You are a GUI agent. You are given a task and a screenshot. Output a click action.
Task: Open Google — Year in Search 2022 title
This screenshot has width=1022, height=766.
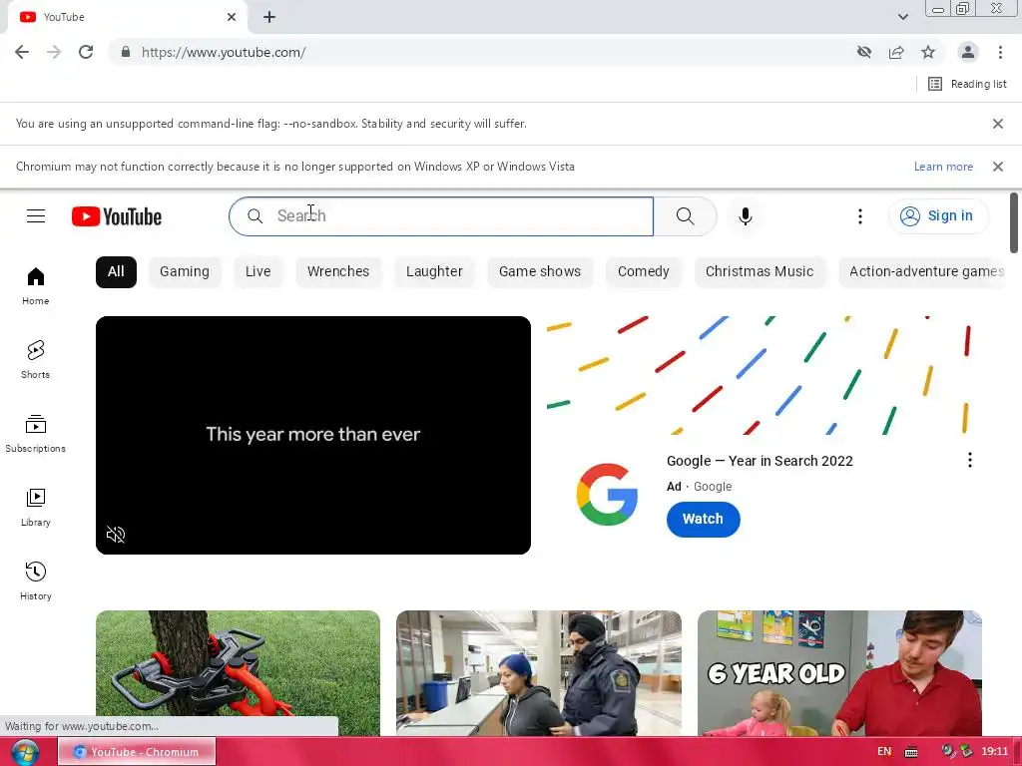pyautogui.click(x=760, y=461)
